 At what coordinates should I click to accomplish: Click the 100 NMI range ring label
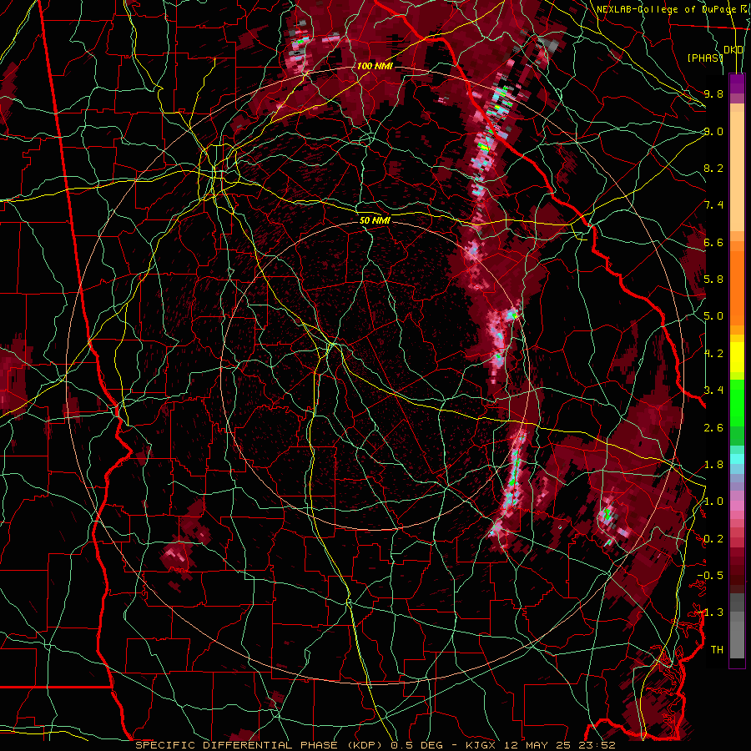[x=375, y=66]
